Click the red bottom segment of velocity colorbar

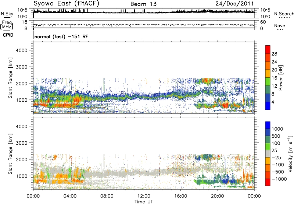pyautogui.click(x=268, y=182)
